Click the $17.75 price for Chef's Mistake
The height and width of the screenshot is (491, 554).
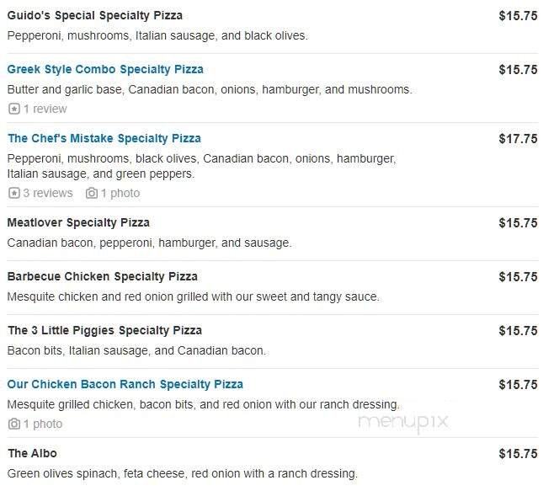pyautogui.click(x=518, y=138)
